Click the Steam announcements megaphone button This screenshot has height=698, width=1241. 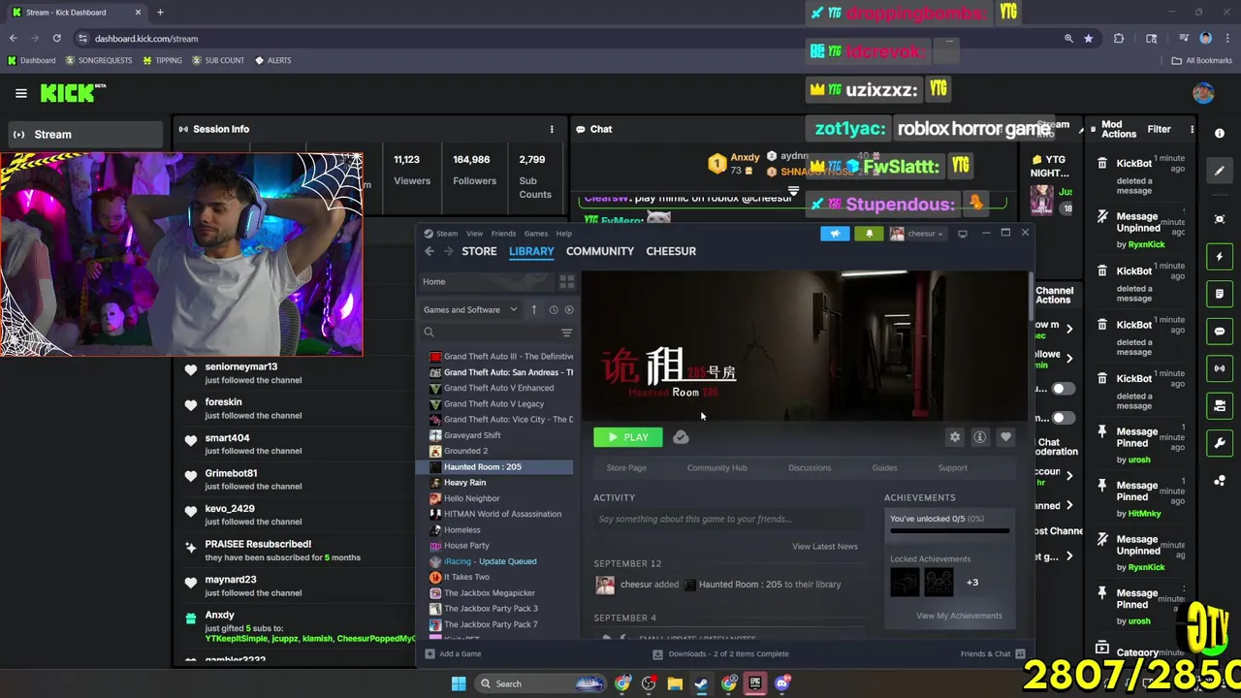pos(835,234)
